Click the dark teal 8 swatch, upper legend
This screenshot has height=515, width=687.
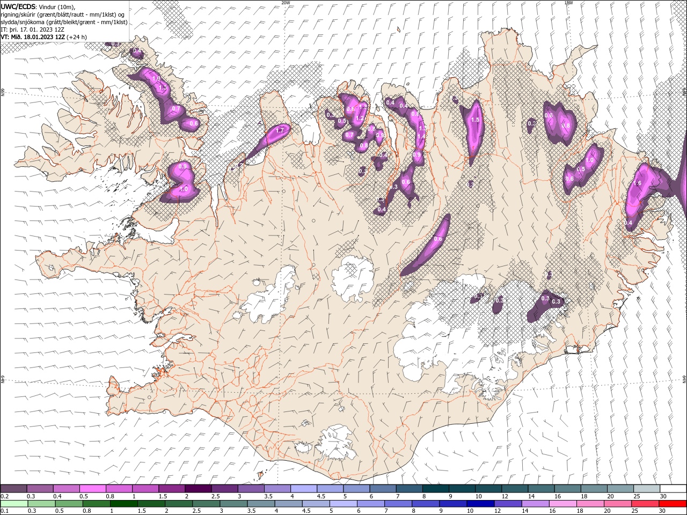[x=435, y=489]
